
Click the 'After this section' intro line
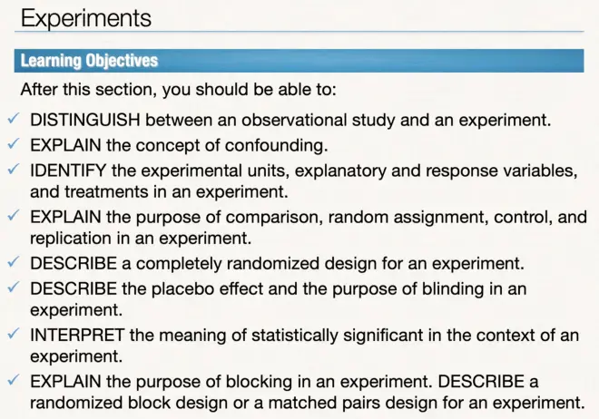(179, 90)
